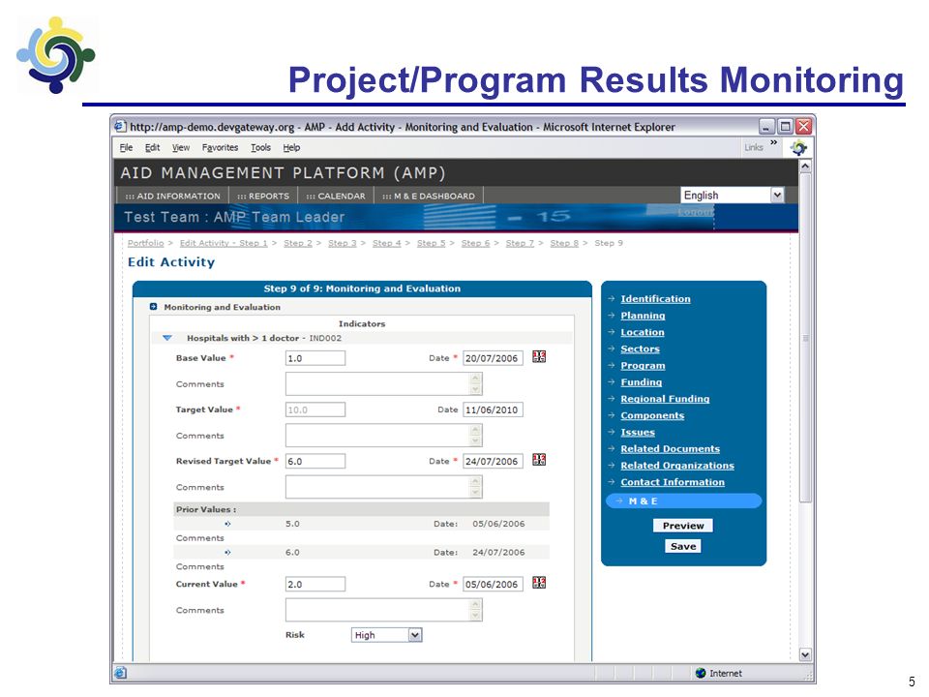Screen dimensions: 929x697
Task: Click the Step 2 breadcrumb link
Action: pyautogui.click(x=297, y=243)
